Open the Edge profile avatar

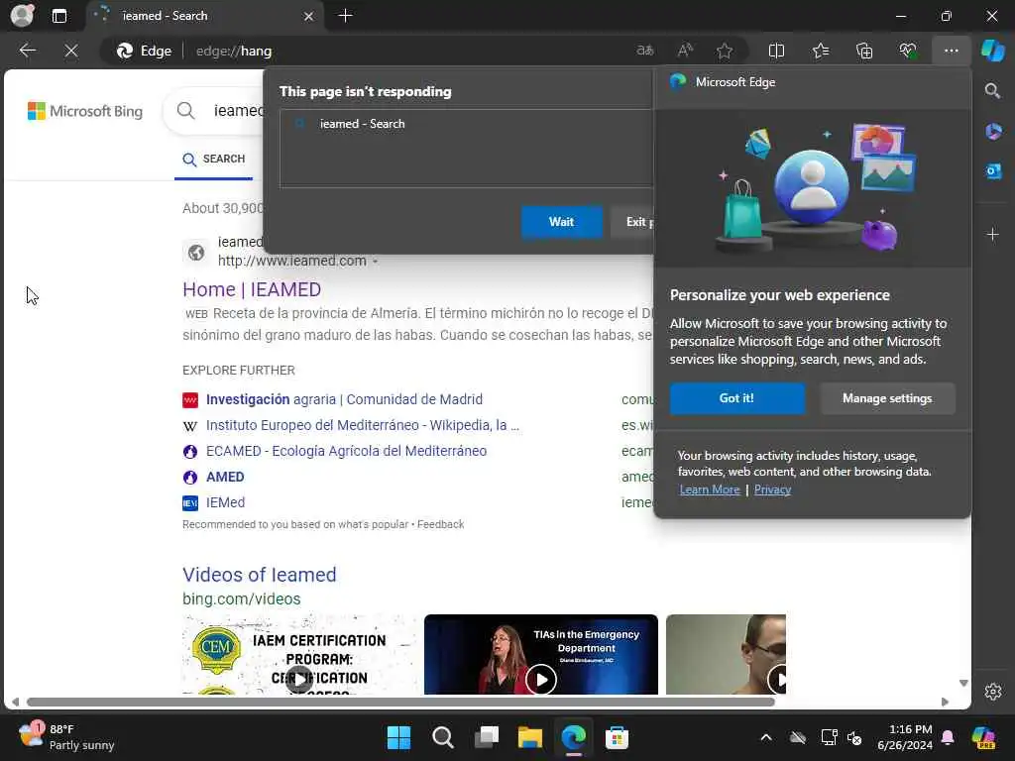22,16
